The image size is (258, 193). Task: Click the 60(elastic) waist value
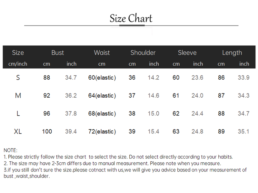tap(102, 78)
